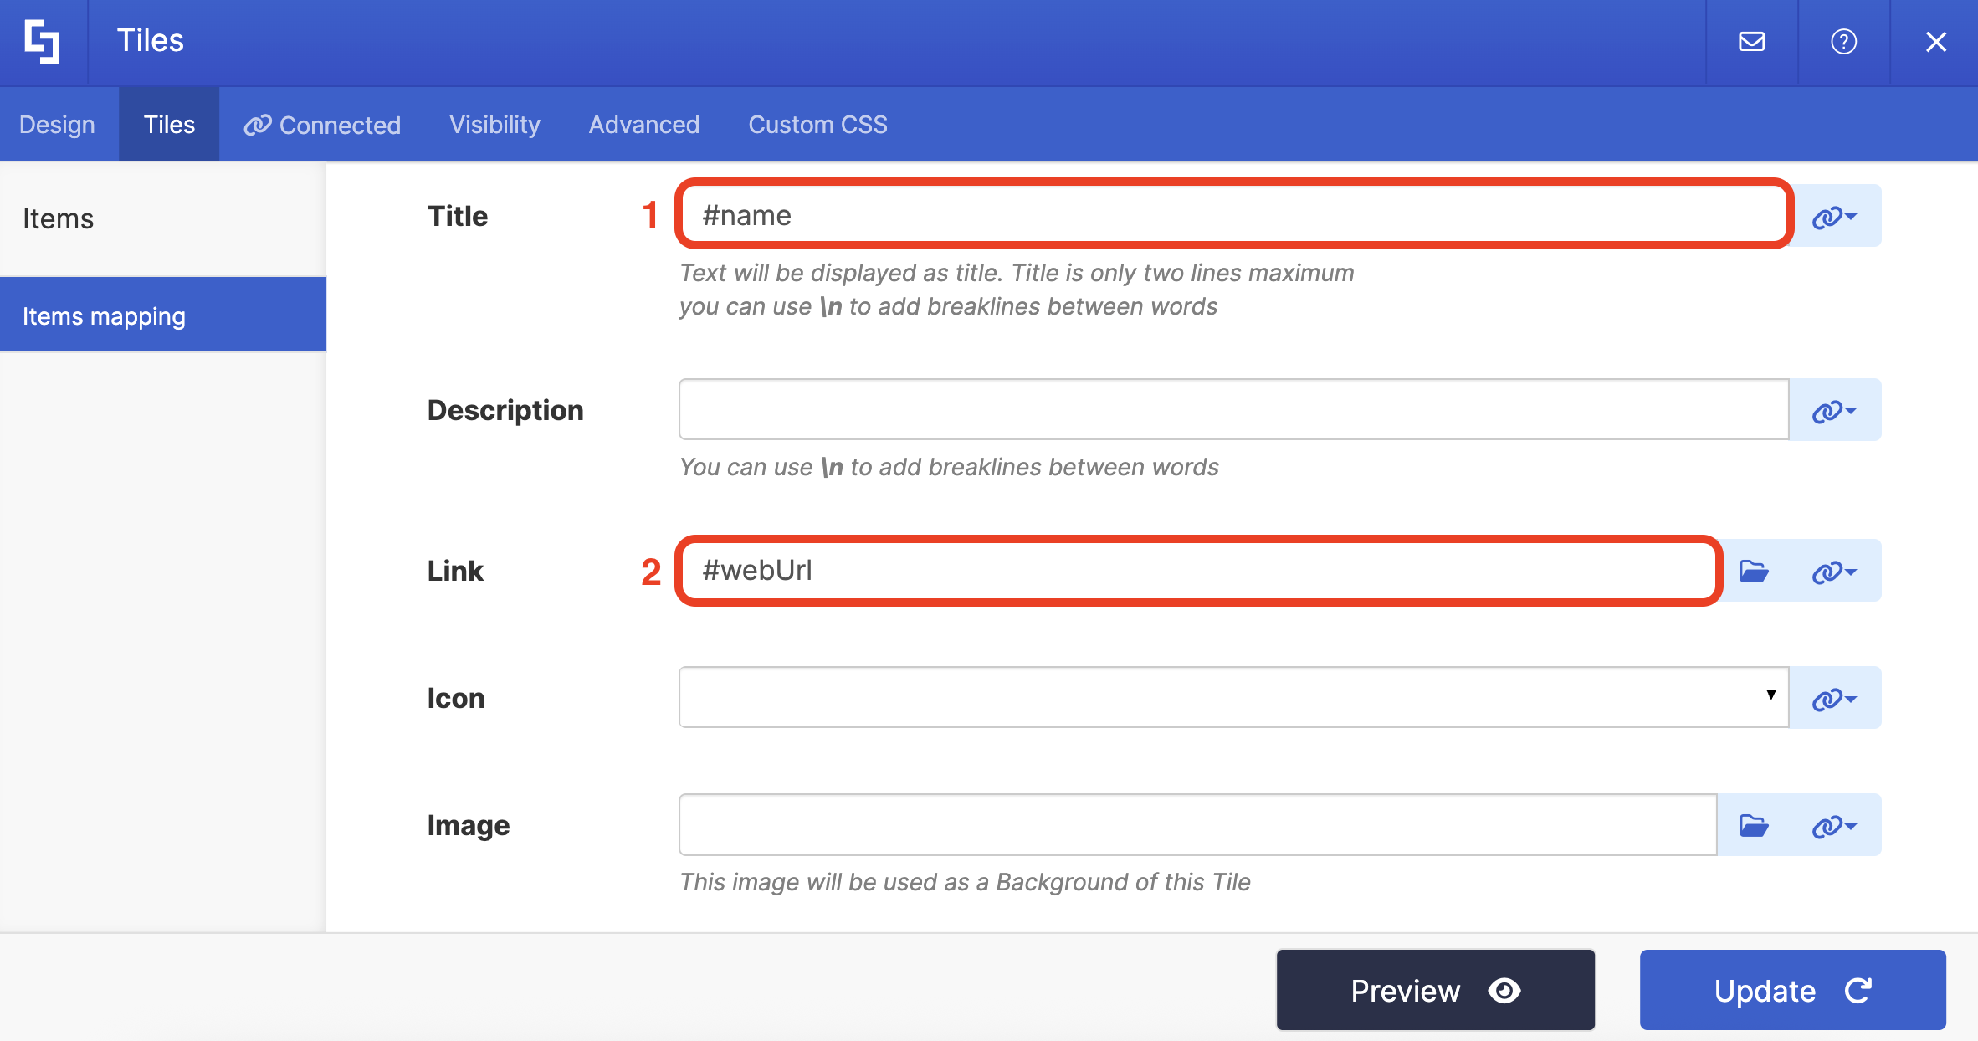Click the connection link icon beside Description
Image resolution: width=1978 pixels, height=1041 pixels.
point(1834,411)
